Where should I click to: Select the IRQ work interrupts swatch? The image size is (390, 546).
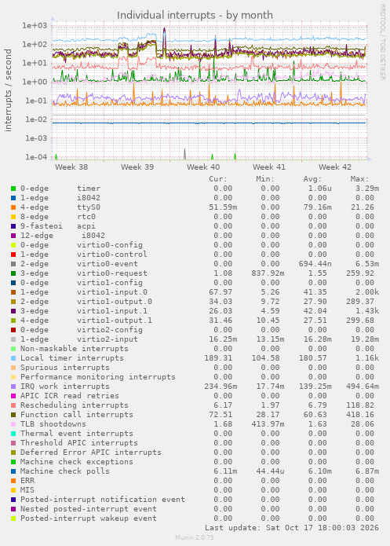(13, 387)
